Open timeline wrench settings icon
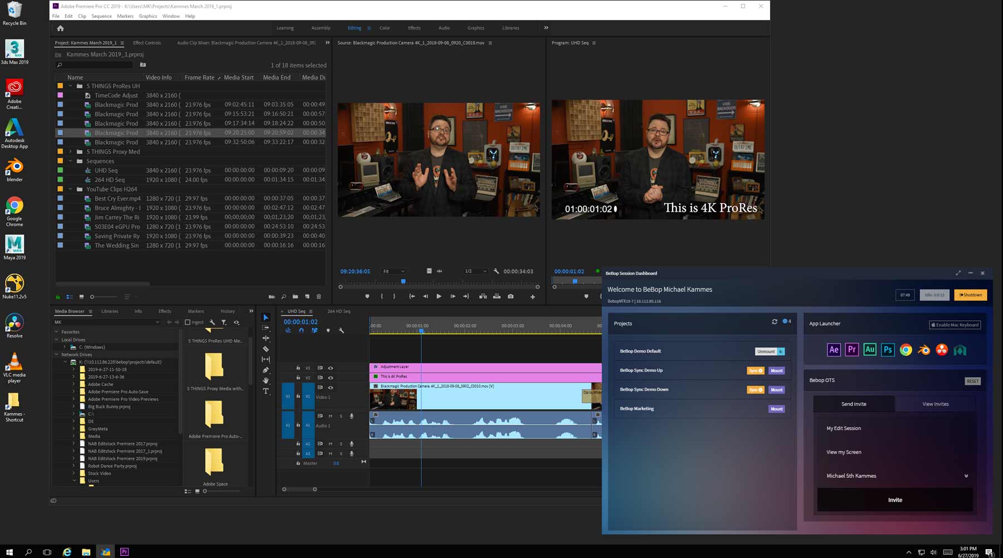1003x558 pixels. 341,330
